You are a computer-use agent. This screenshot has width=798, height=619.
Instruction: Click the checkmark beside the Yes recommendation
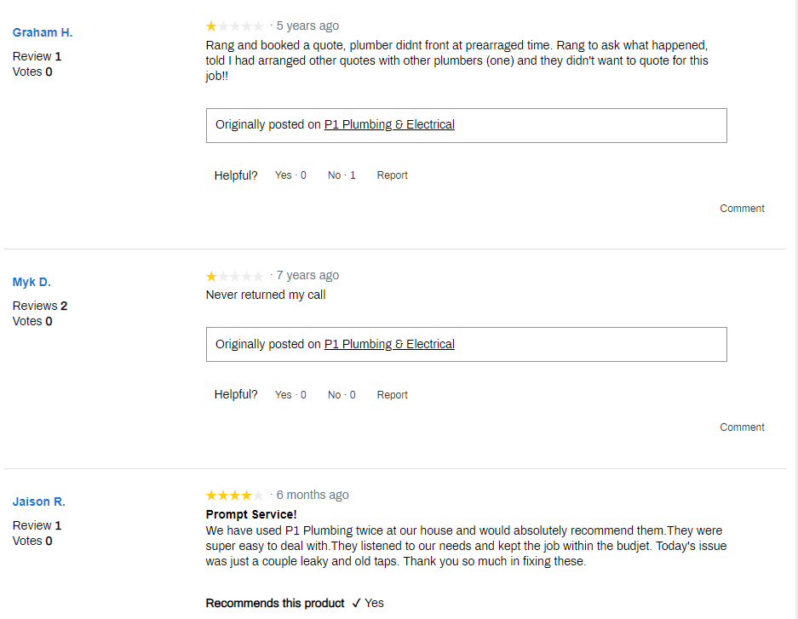357,603
